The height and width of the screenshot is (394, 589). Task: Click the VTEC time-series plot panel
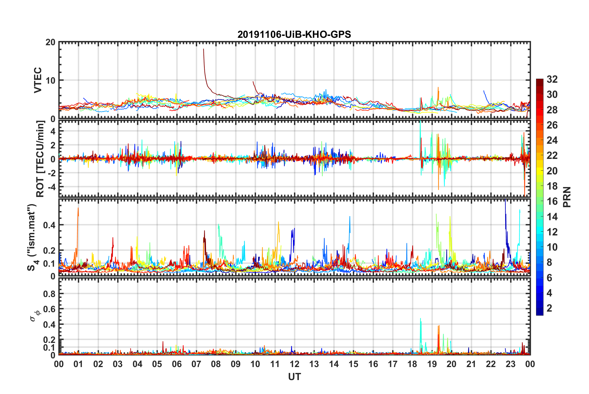[x=294, y=80]
